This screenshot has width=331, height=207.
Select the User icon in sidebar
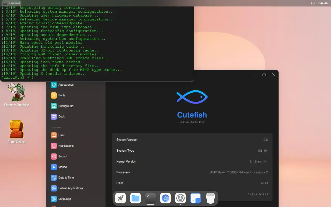tap(54, 135)
